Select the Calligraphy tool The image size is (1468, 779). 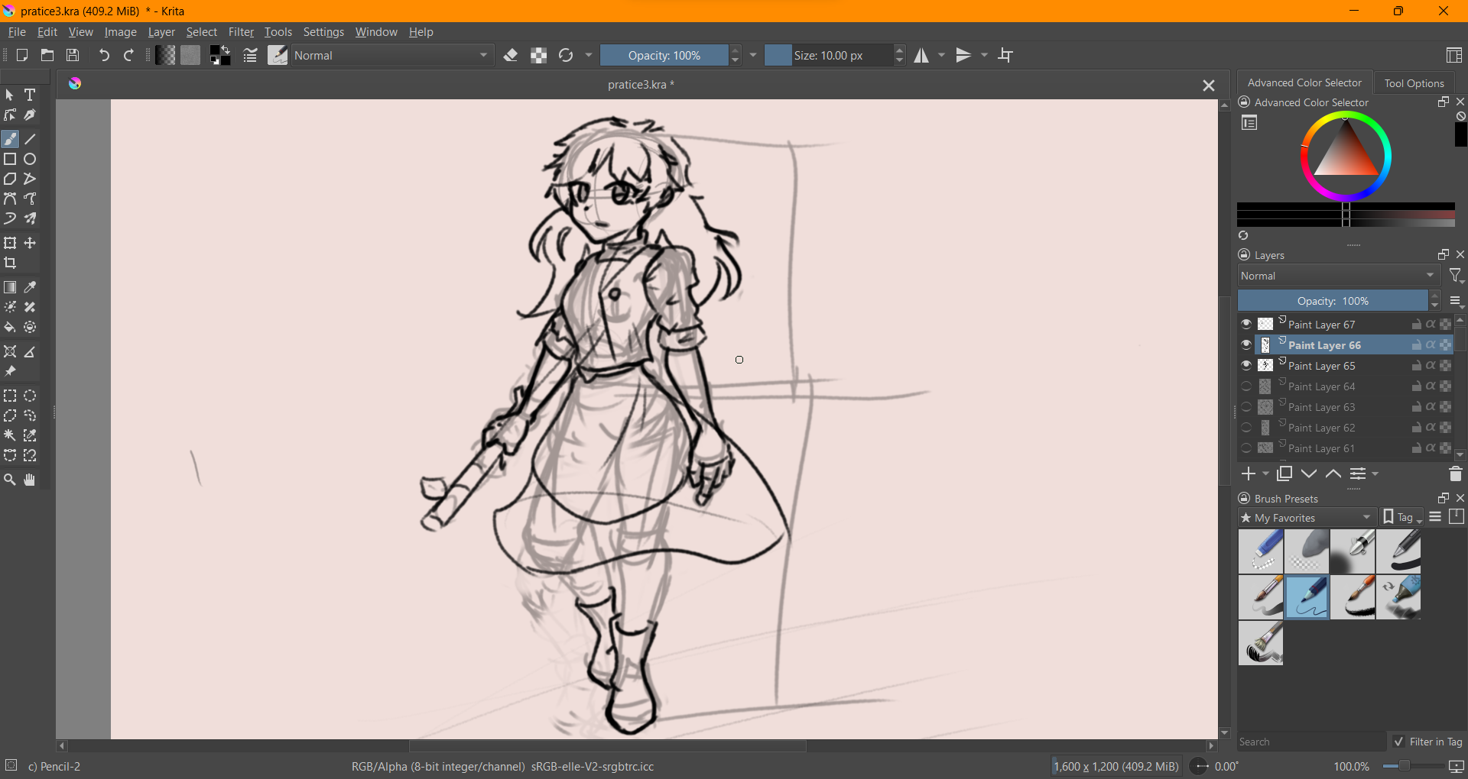click(30, 115)
